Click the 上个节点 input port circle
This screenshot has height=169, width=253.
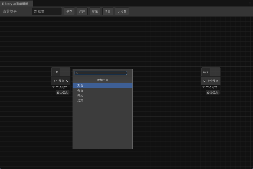coord(204,81)
